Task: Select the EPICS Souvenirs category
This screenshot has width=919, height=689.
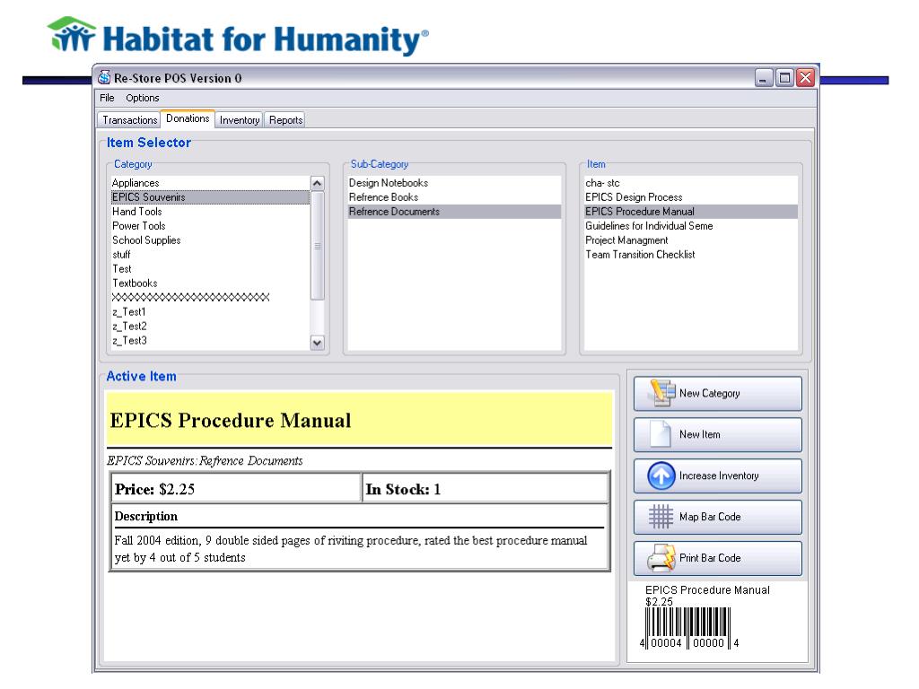Action: tap(210, 197)
